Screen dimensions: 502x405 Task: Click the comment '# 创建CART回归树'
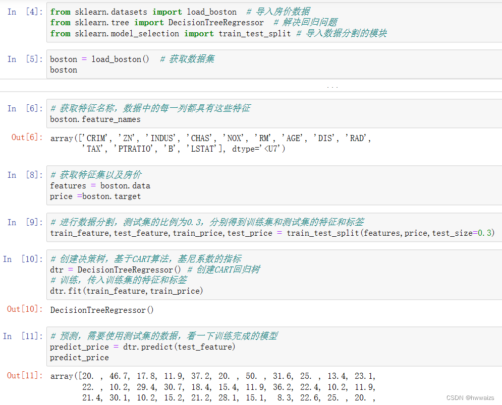[224, 269]
